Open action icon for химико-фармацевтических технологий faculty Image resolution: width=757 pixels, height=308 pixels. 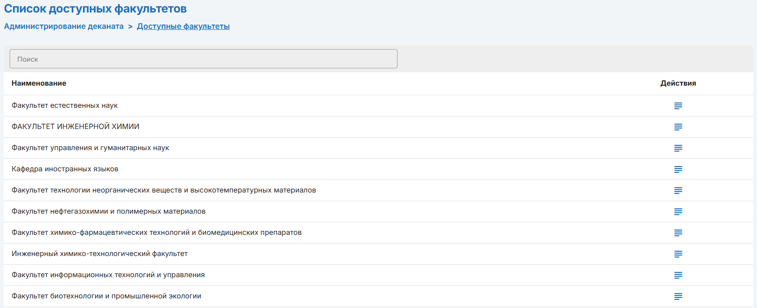click(x=678, y=233)
